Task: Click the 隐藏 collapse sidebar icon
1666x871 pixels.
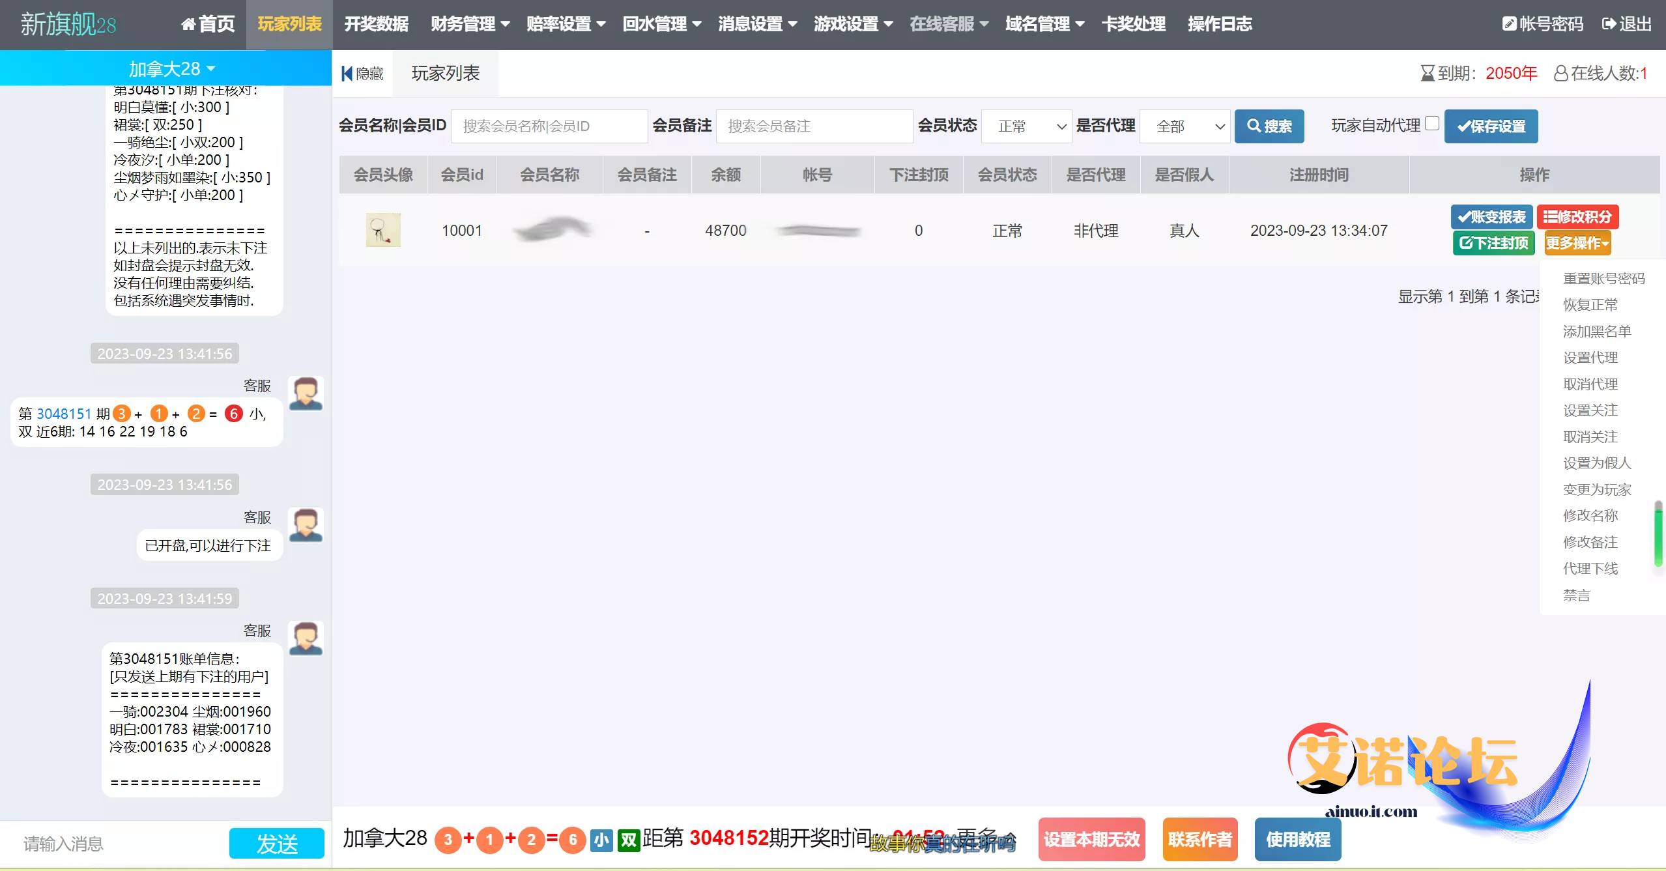Action: (x=347, y=74)
